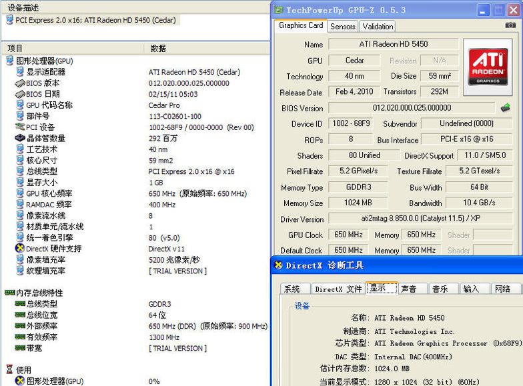
Task: Click the 晶体管数量 chip icon
Action: point(20,137)
